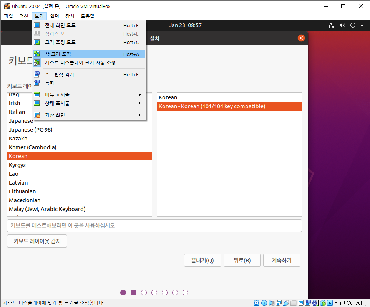Choose Scaled mode (크기 조정 모드) entry

[89, 42]
